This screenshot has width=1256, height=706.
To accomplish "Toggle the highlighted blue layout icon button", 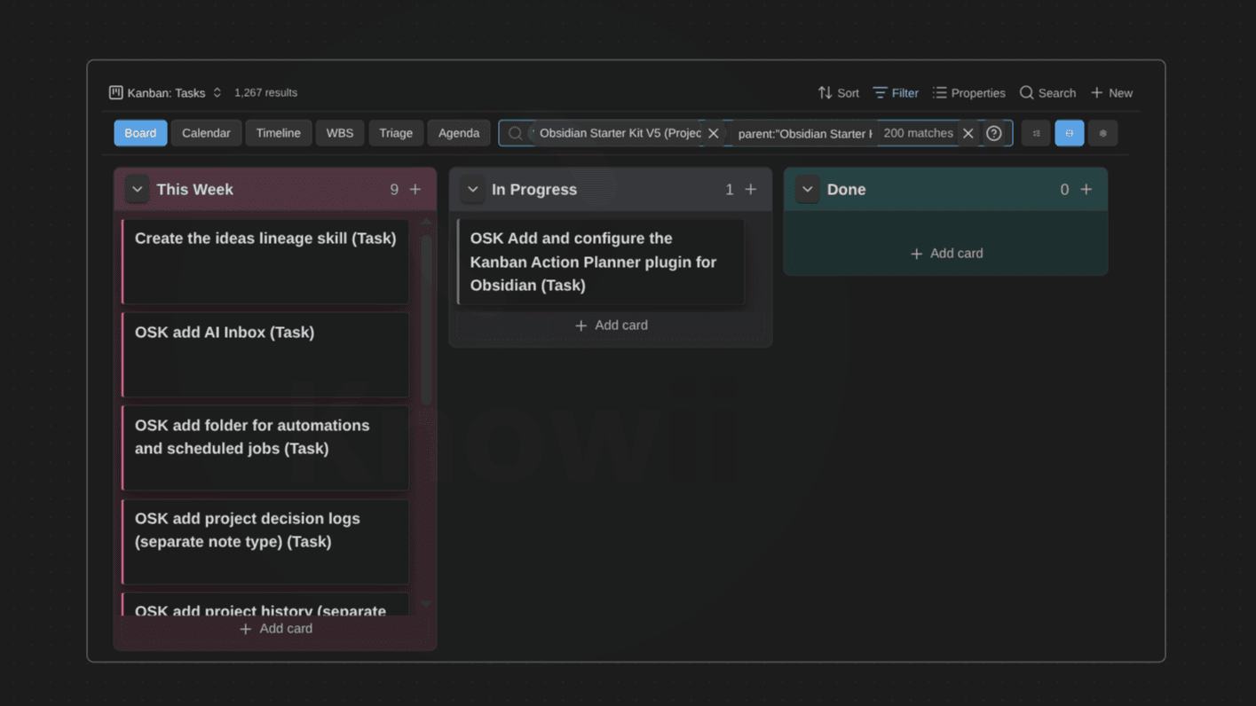I will 1070,133.
